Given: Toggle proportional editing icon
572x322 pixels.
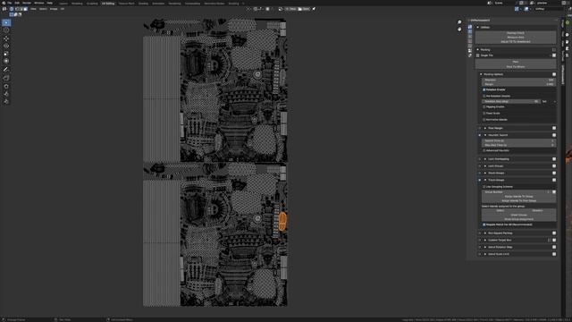Looking at the screenshot, I should click(x=268, y=9).
